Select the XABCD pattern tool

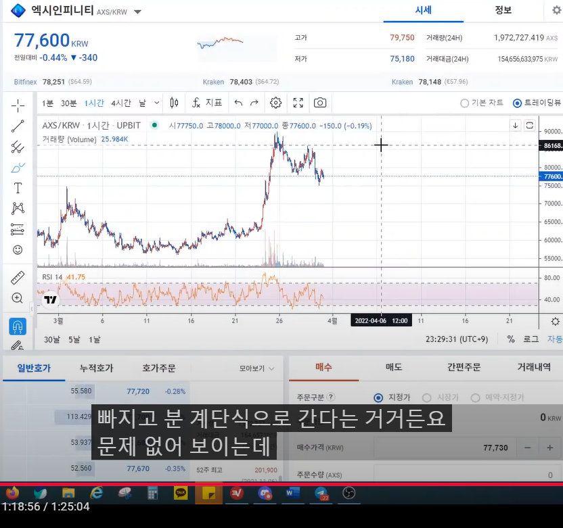tap(18, 208)
